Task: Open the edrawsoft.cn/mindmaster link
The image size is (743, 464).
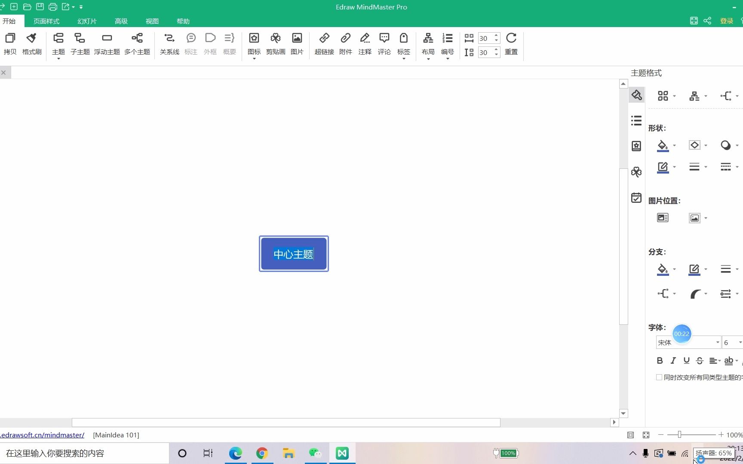Action: [x=42, y=435]
